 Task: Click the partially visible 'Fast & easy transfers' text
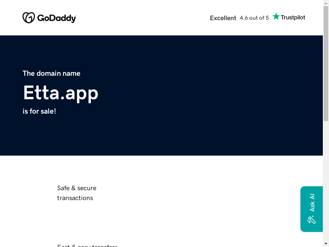(x=87, y=246)
